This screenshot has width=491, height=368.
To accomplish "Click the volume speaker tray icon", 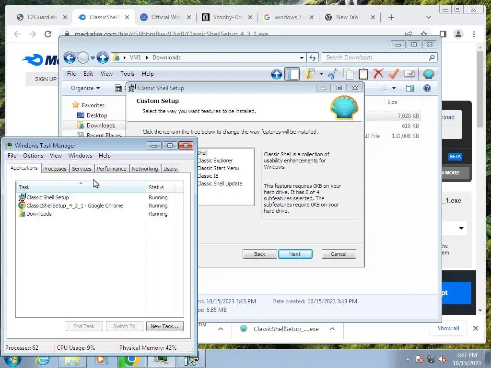I will pos(443,359).
